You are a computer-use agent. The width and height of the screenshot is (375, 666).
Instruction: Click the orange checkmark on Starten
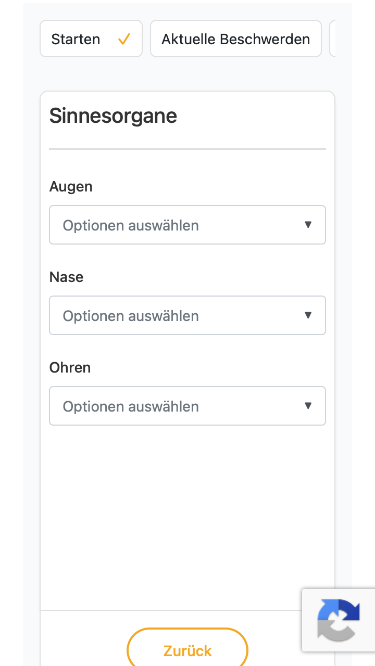click(x=124, y=39)
